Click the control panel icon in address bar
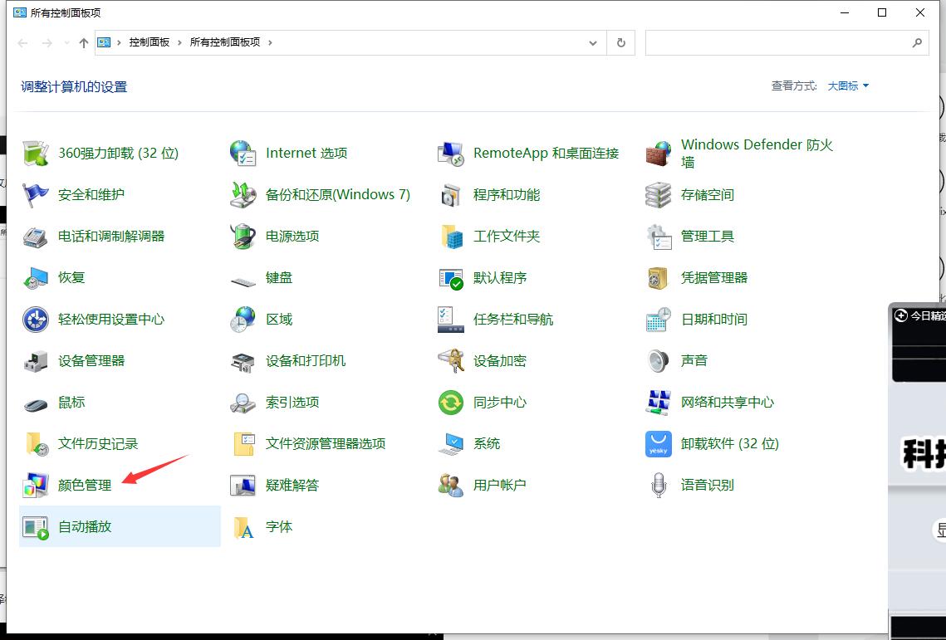 click(x=105, y=42)
